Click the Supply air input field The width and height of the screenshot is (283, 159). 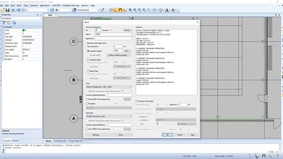pyautogui.click(x=183, y=105)
